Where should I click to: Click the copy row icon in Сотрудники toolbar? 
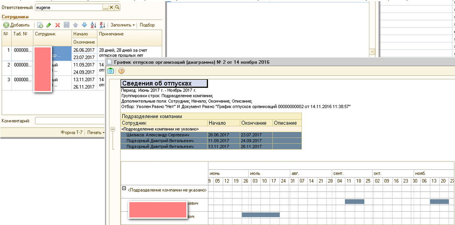[40, 25]
